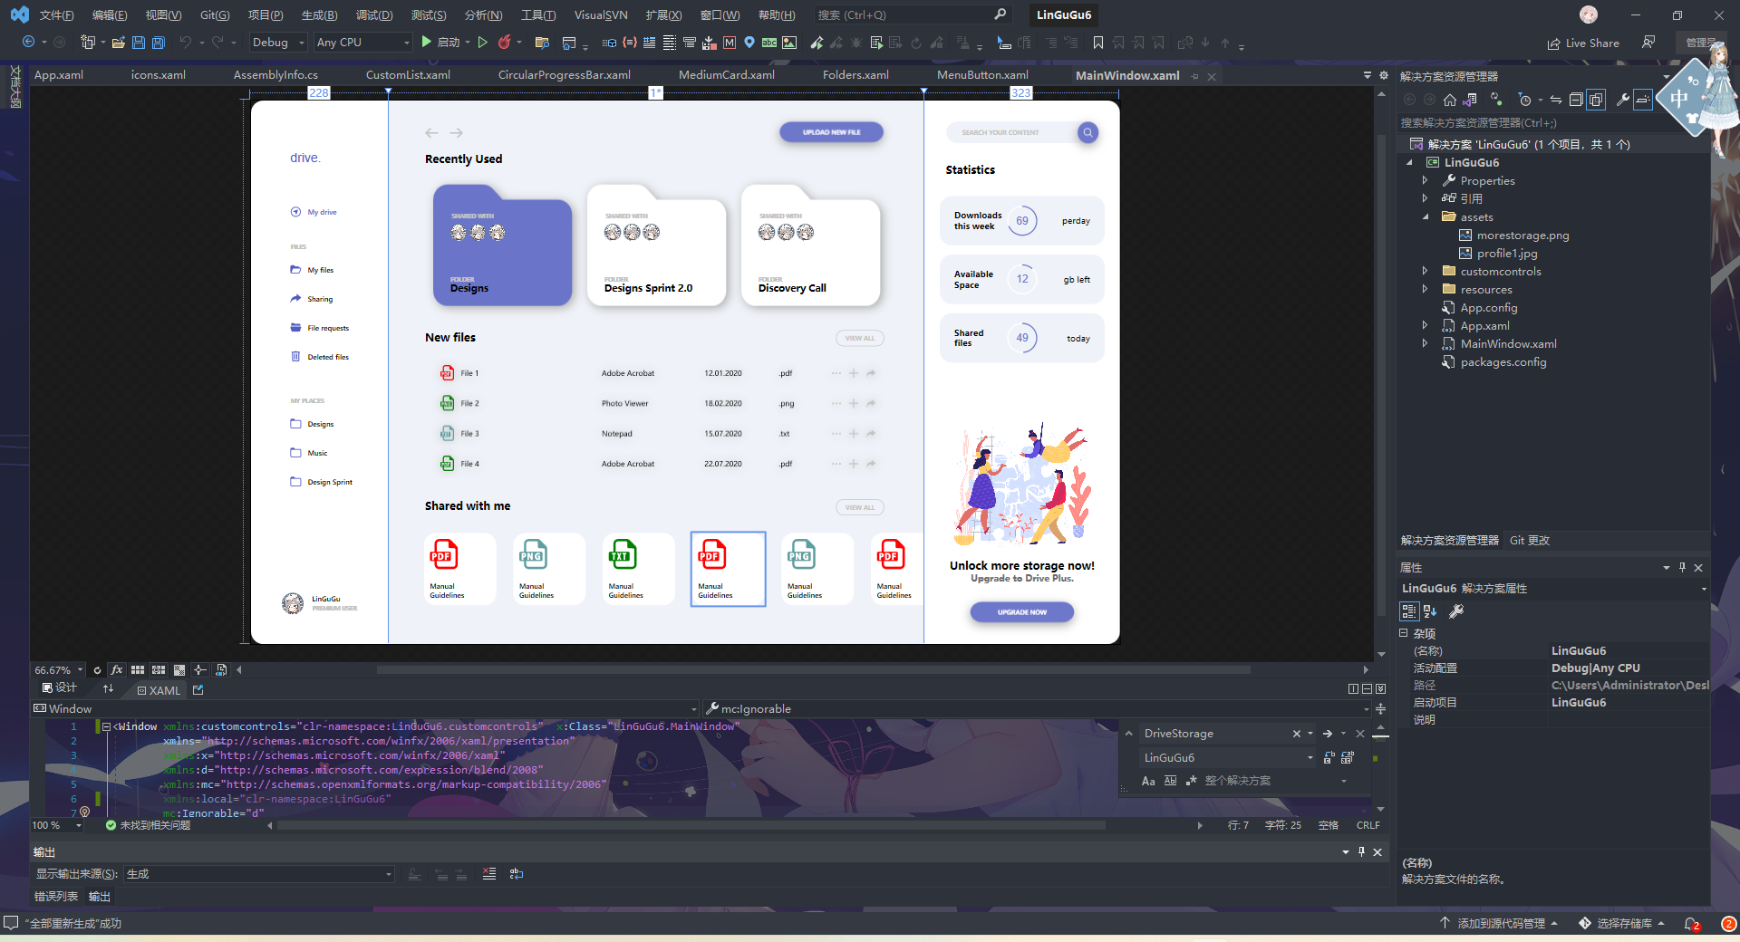Click the Hot Reload flame icon
The image size is (1740, 942).
(505, 43)
